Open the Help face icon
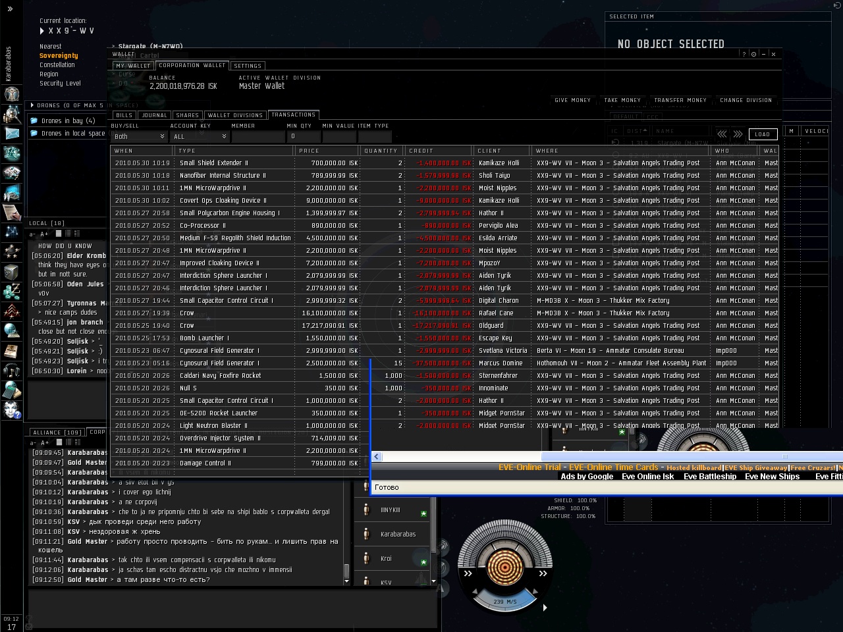 tap(12, 409)
